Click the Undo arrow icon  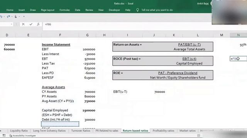1,16
